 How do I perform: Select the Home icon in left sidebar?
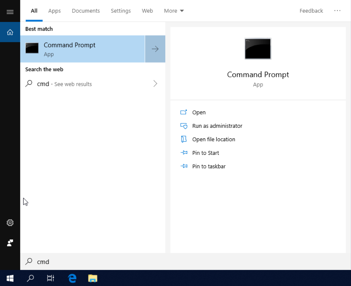pos(10,32)
